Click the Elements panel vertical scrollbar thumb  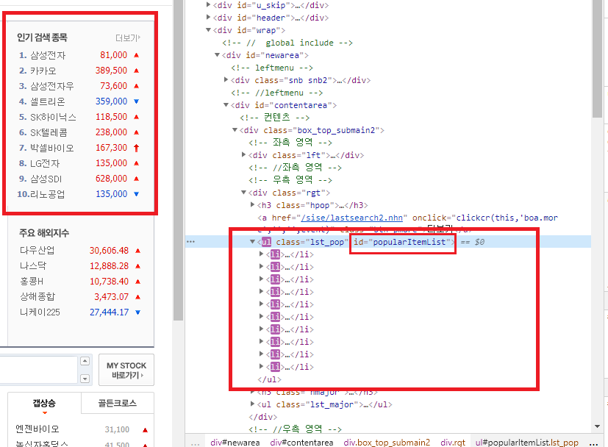[x=597, y=58]
